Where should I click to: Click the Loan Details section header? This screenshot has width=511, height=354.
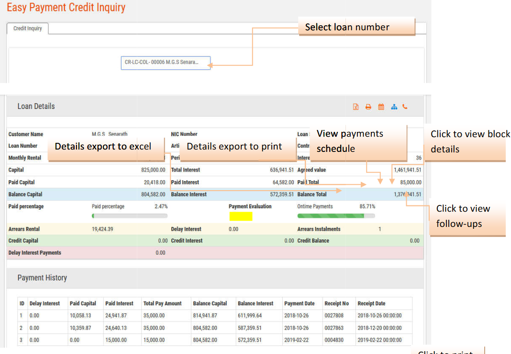tap(36, 106)
